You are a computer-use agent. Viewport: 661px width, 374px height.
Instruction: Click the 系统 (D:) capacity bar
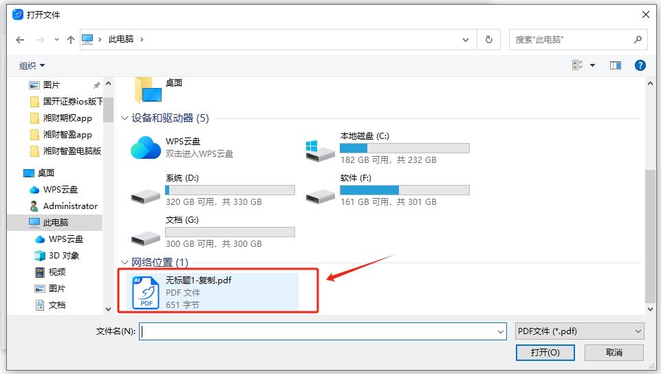pyautogui.click(x=230, y=190)
